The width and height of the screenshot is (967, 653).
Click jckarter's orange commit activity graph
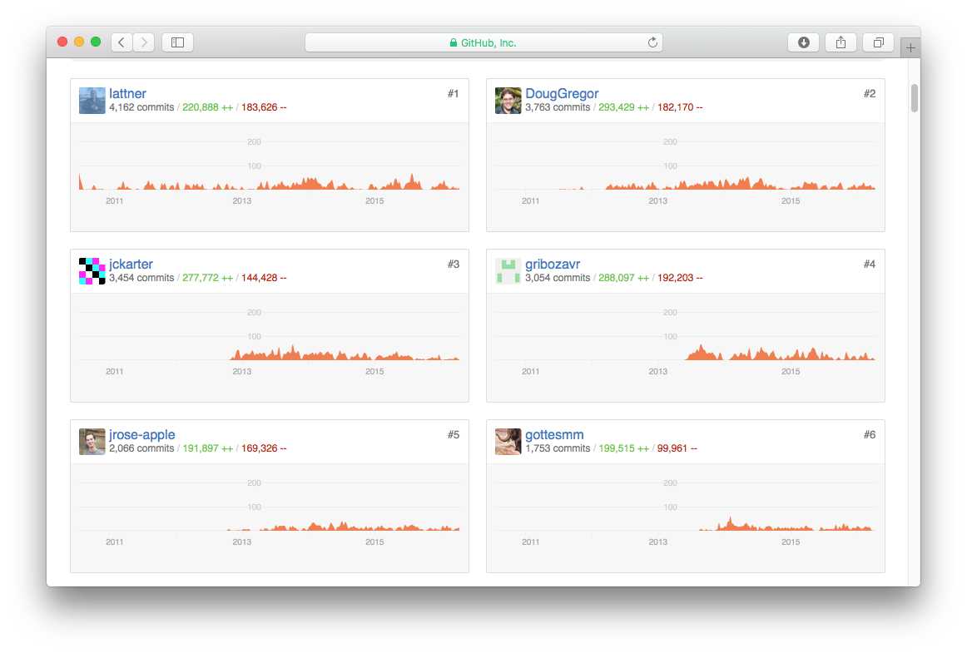345,354
